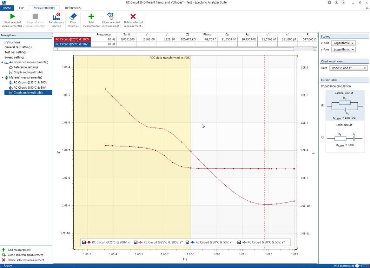Open the y-Axis Logarithmic dropdown
The image size is (370, 268).
tap(343, 50)
